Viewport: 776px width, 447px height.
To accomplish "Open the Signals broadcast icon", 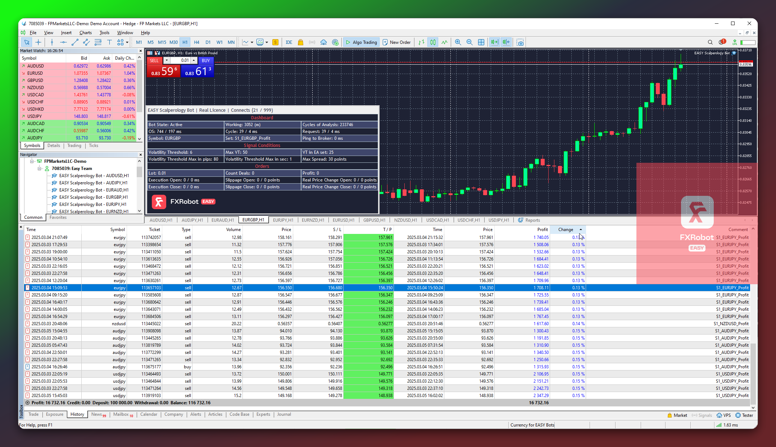I will 312,42.
